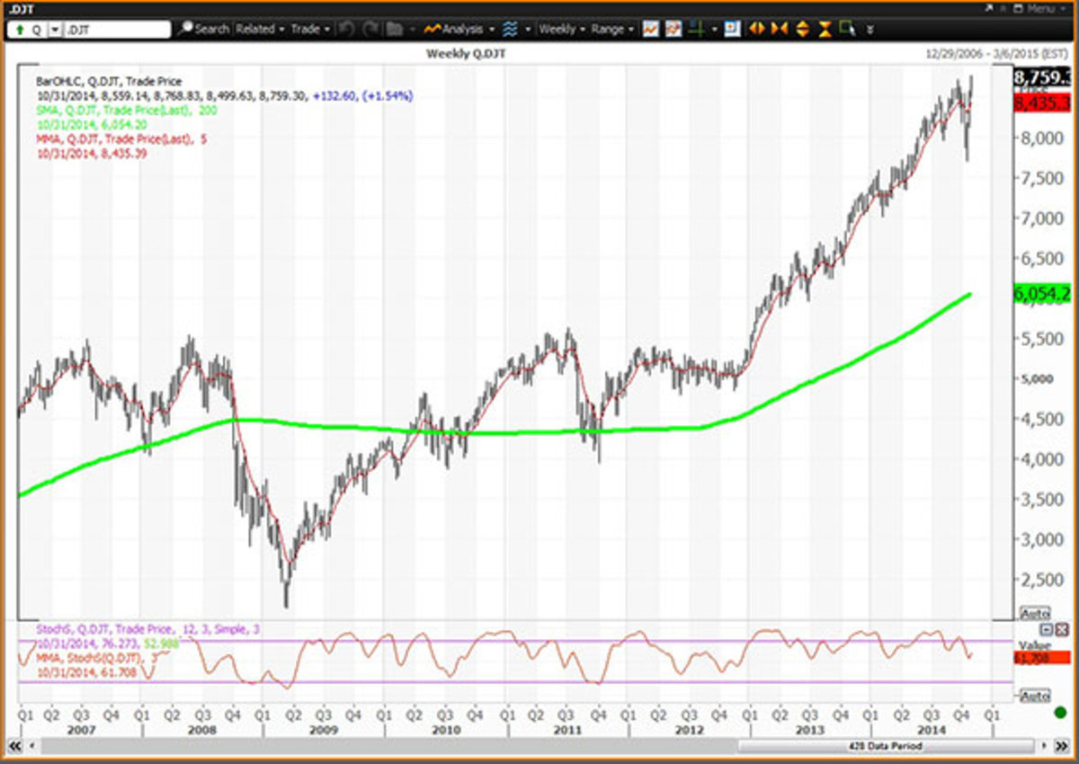The image size is (1079, 764).
Task: Click the vertical expand arrows icon
Action: click(x=802, y=29)
